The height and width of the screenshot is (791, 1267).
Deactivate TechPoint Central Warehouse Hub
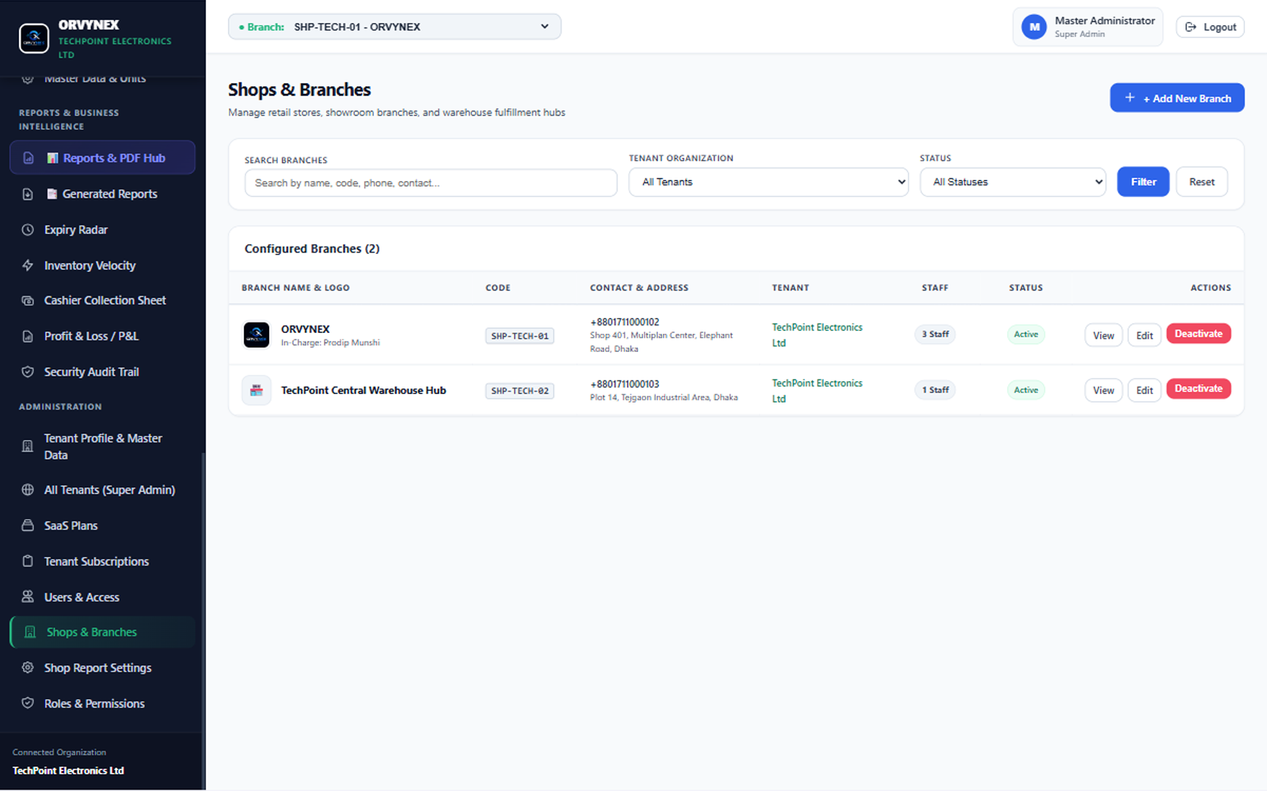(x=1198, y=388)
